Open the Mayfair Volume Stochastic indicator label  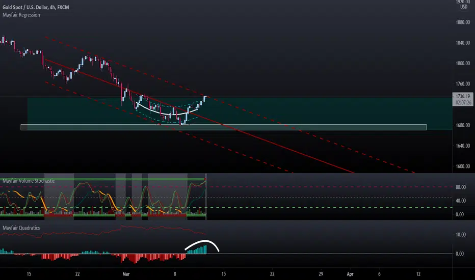29,181
